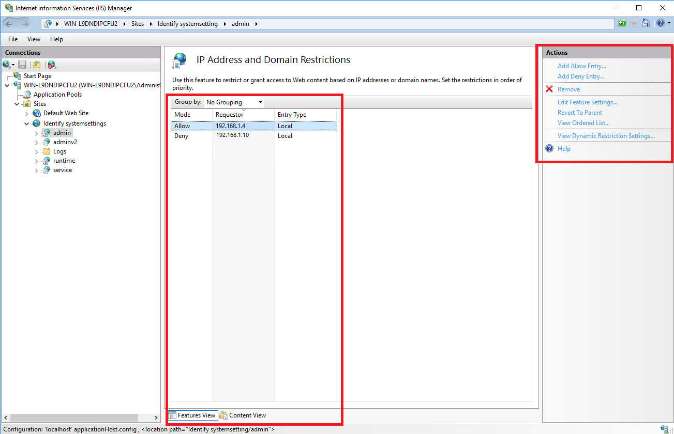Sort by the Requestor column header
Image resolution: width=674 pixels, height=434 pixels.
pyautogui.click(x=243, y=115)
